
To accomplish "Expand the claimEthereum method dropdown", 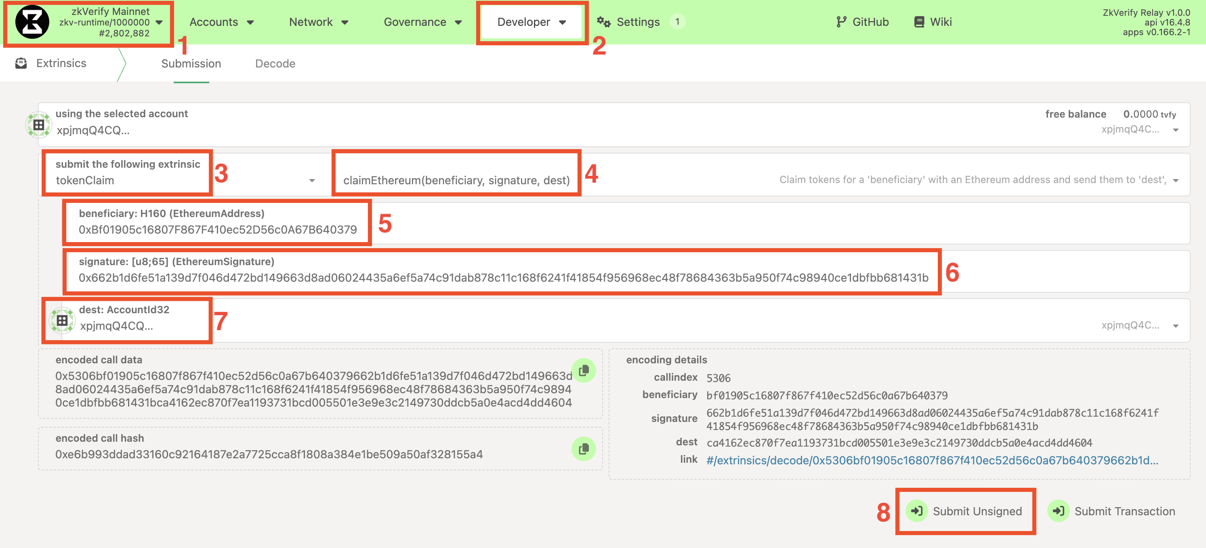I will 1176,181.
